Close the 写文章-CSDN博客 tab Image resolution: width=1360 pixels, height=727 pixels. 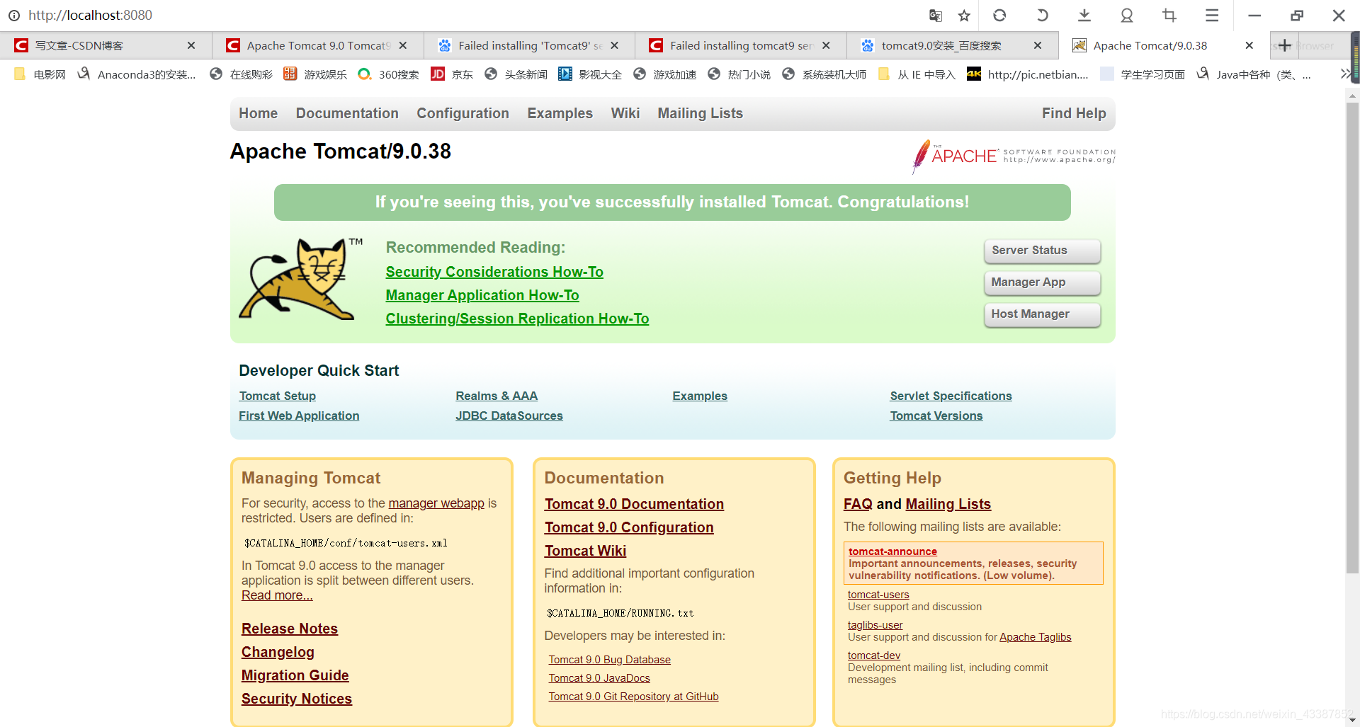pos(191,45)
